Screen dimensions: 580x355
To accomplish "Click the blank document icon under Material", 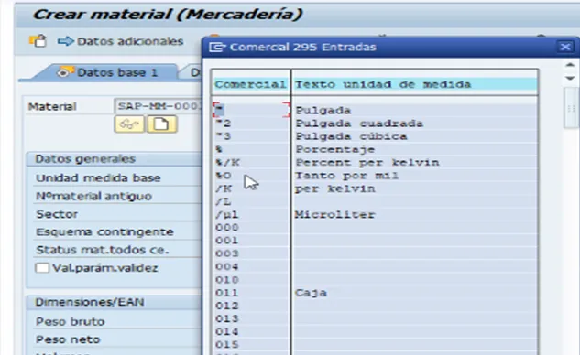I will click(161, 124).
